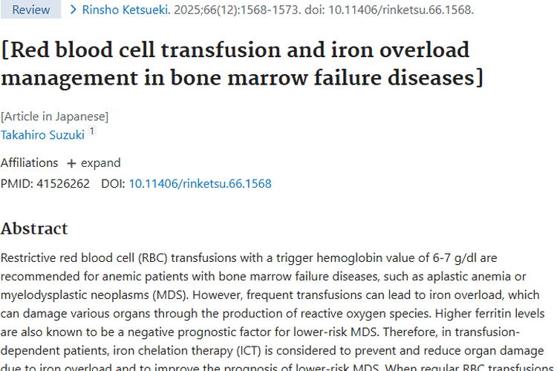
Task: Open the DOI link below the author
Action: click(200, 183)
